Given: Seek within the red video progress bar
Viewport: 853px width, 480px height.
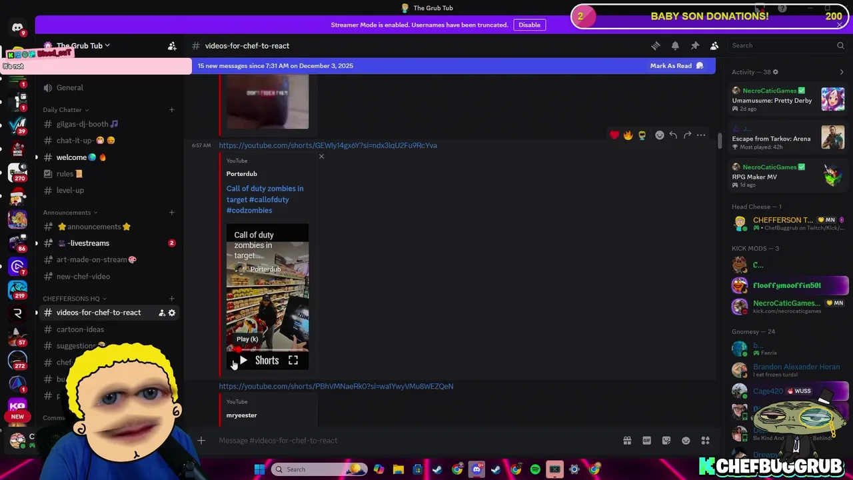Looking at the screenshot, I should coord(267,349).
